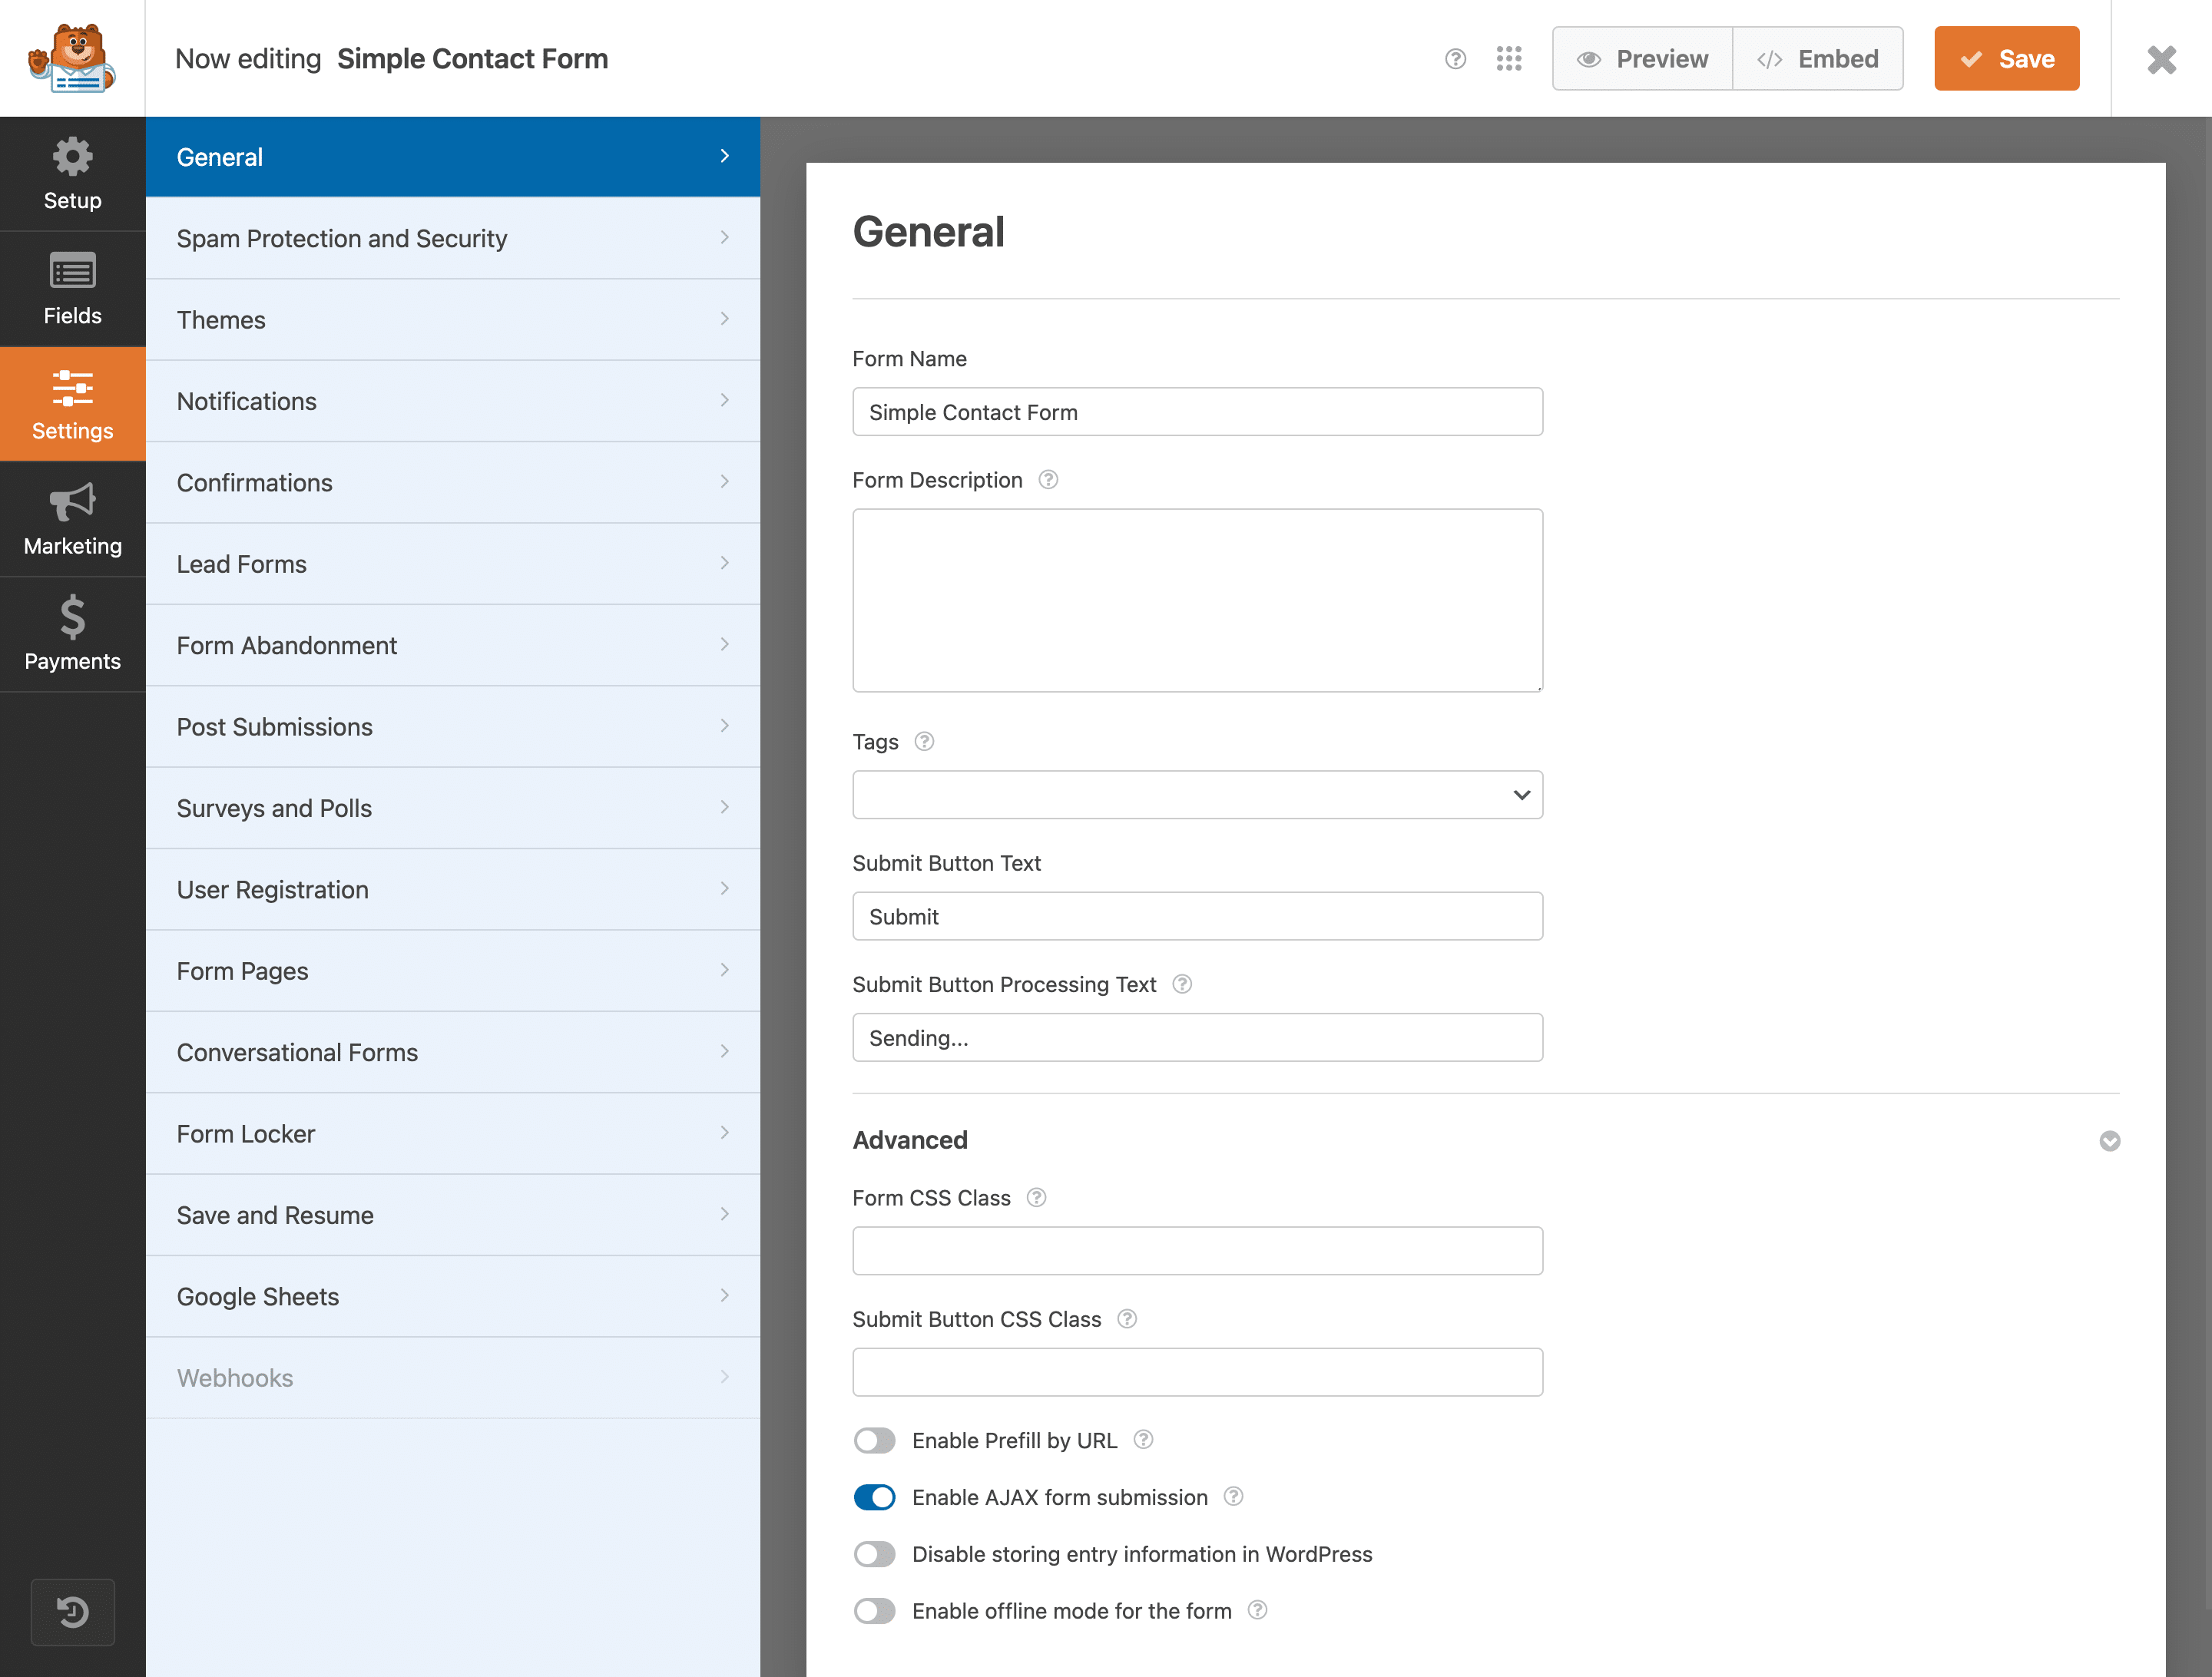
Task: Click the Preview button
Action: tap(1642, 59)
